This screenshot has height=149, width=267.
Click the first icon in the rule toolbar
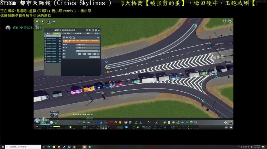click(x=64, y=38)
